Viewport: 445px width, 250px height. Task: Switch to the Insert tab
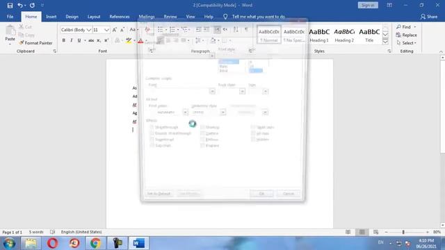click(51, 17)
